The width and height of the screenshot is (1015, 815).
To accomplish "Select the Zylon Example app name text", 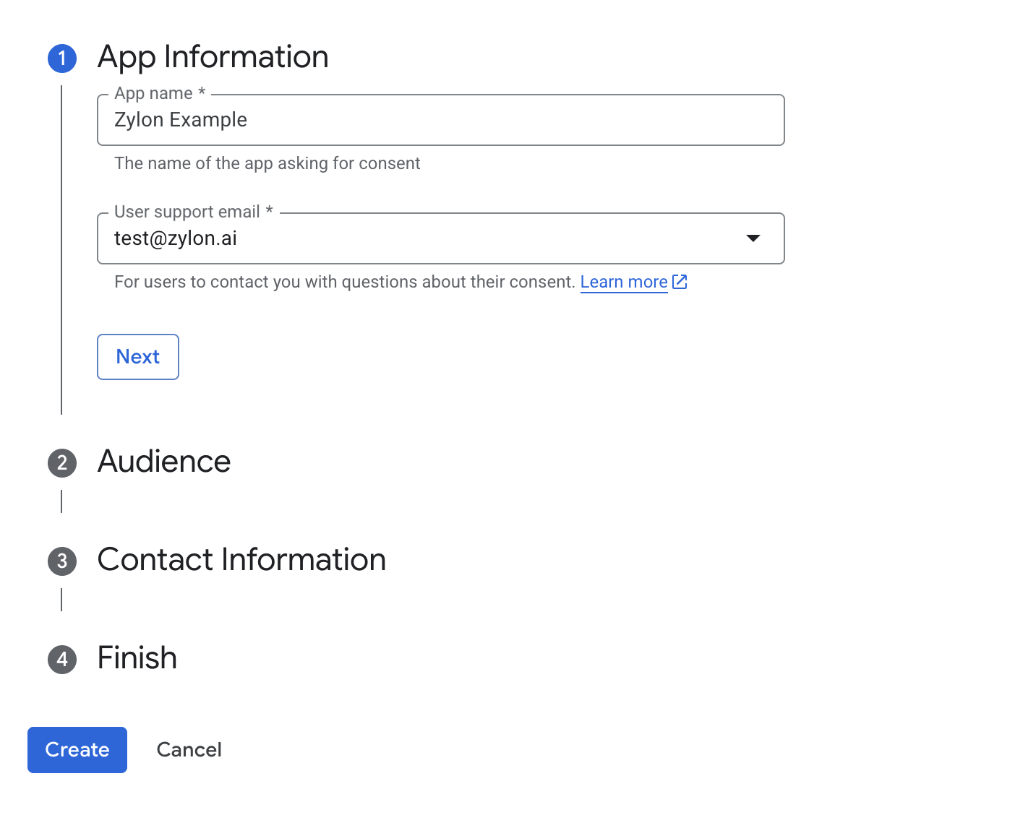I will [x=180, y=120].
